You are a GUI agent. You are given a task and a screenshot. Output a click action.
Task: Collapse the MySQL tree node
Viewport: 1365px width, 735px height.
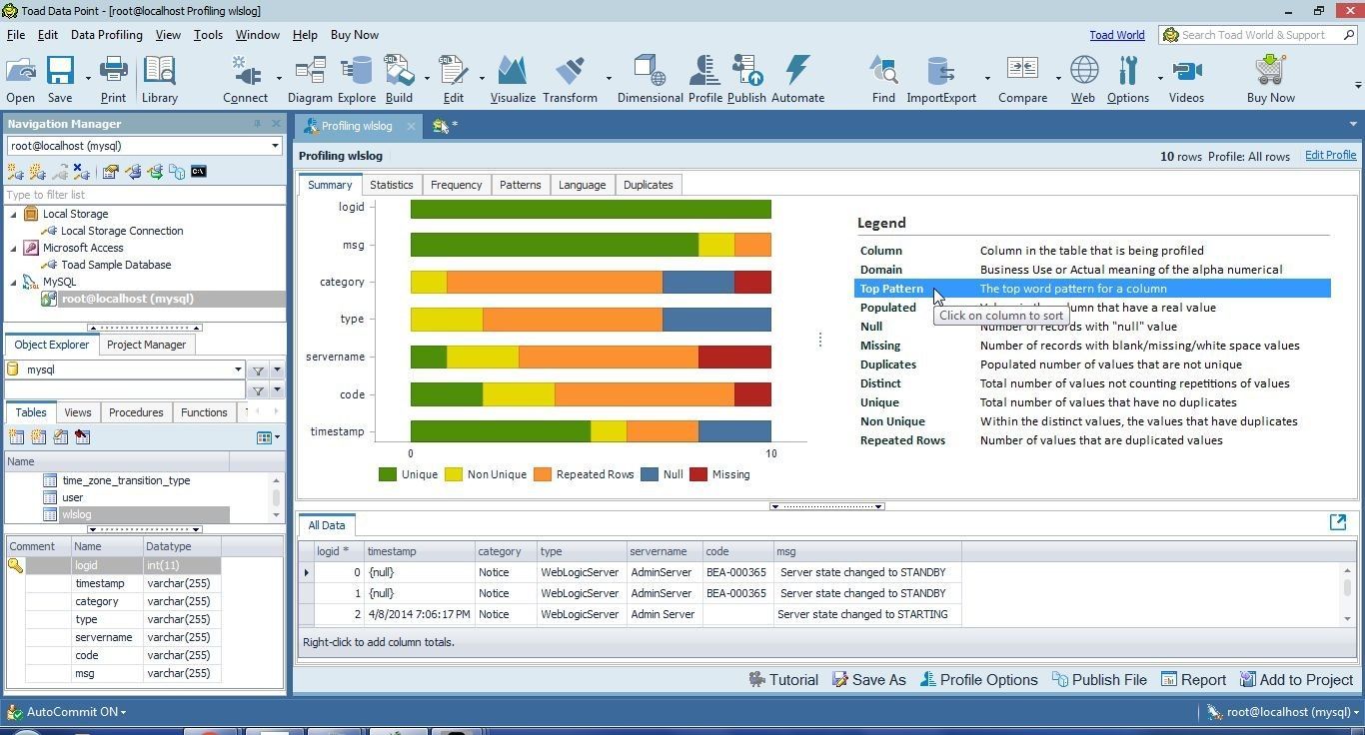click(14, 282)
